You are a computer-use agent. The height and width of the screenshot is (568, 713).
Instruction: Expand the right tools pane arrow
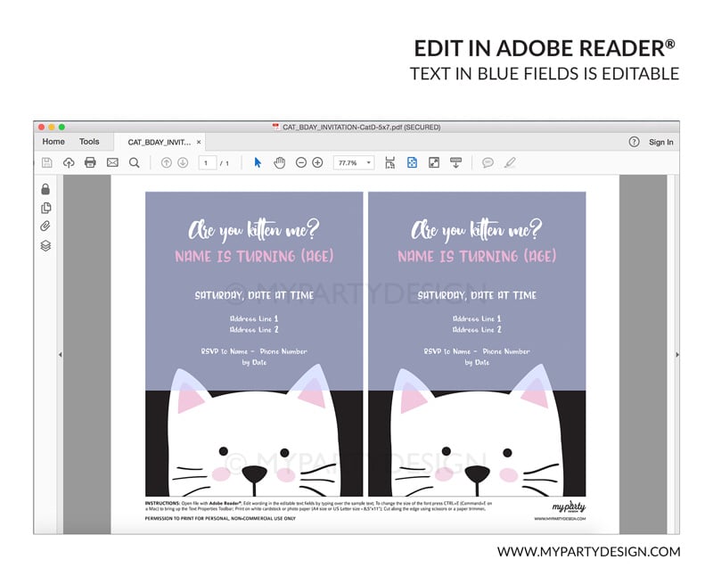pos(676,355)
